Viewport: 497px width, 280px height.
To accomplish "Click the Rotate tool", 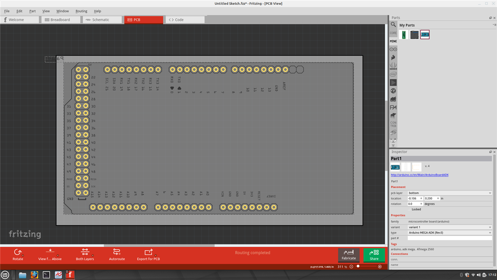I will pyautogui.click(x=18, y=255).
